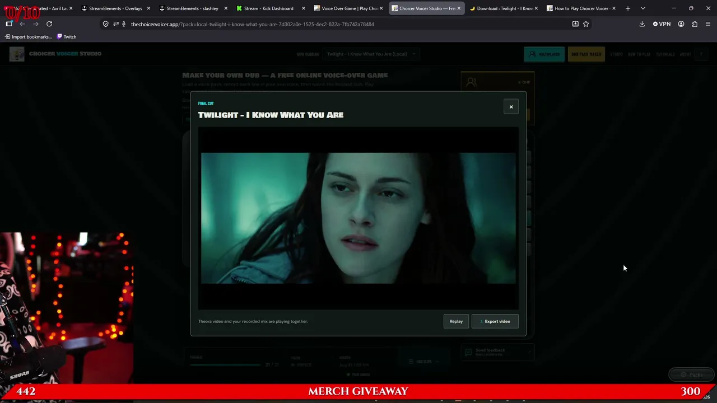This screenshot has height=403, width=717.
Task: Export the video from Final Cut
Action: coord(495,321)
